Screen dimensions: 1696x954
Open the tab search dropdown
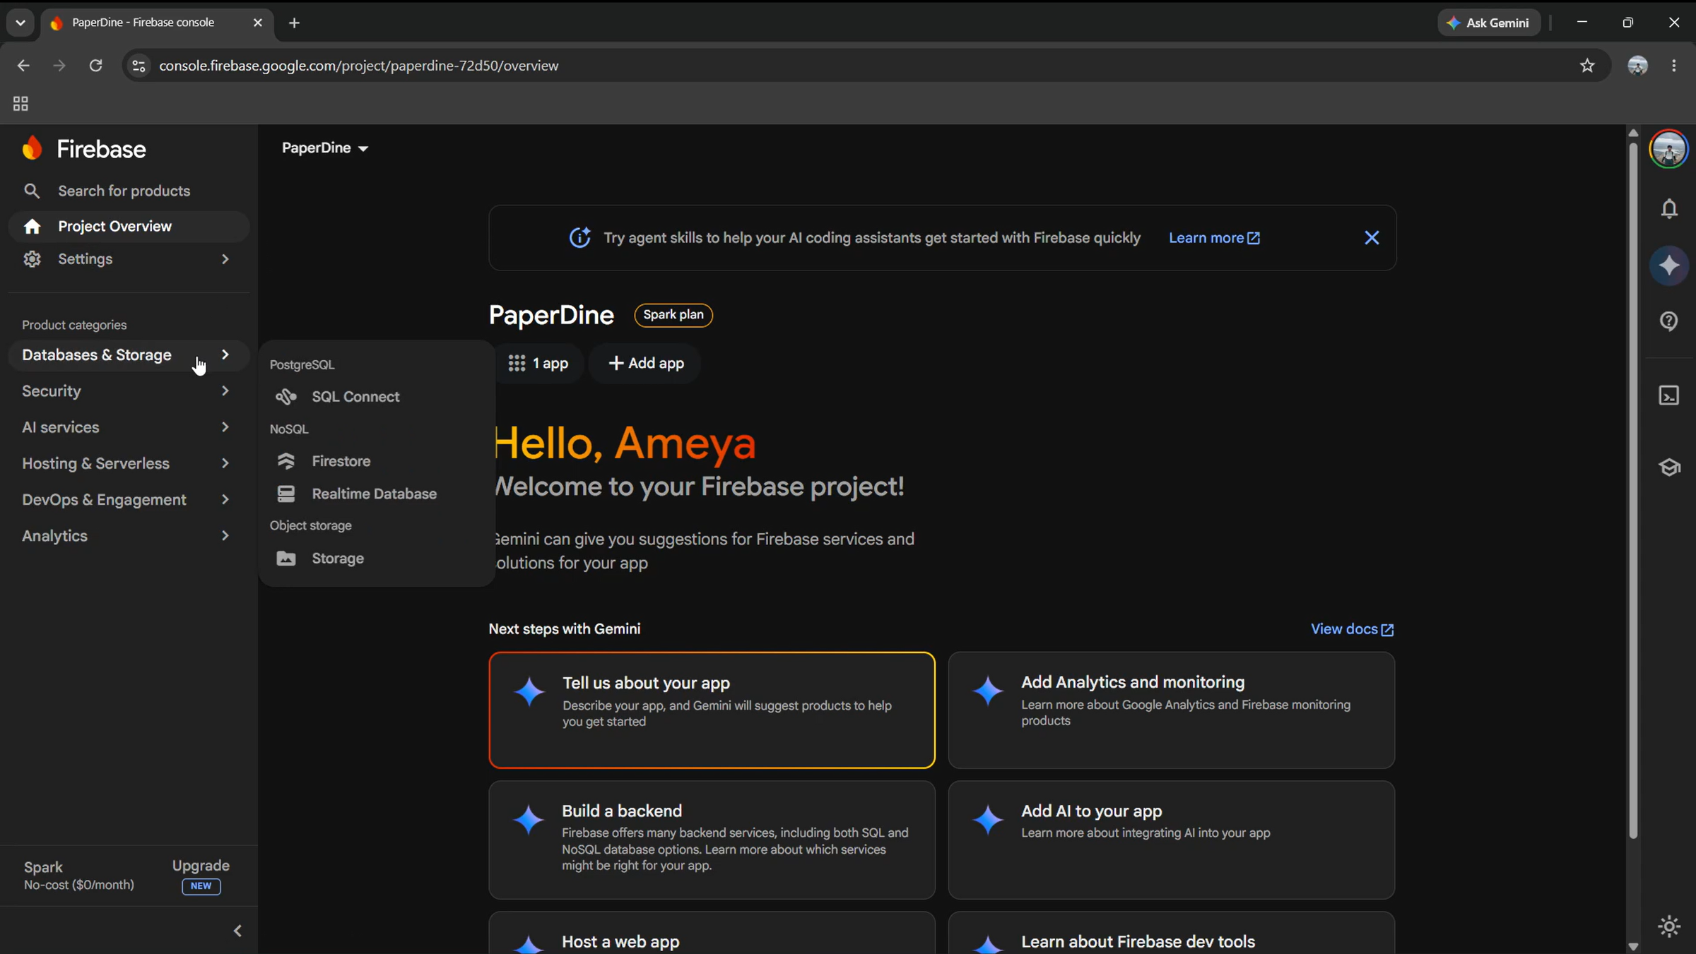coord(20,23)
